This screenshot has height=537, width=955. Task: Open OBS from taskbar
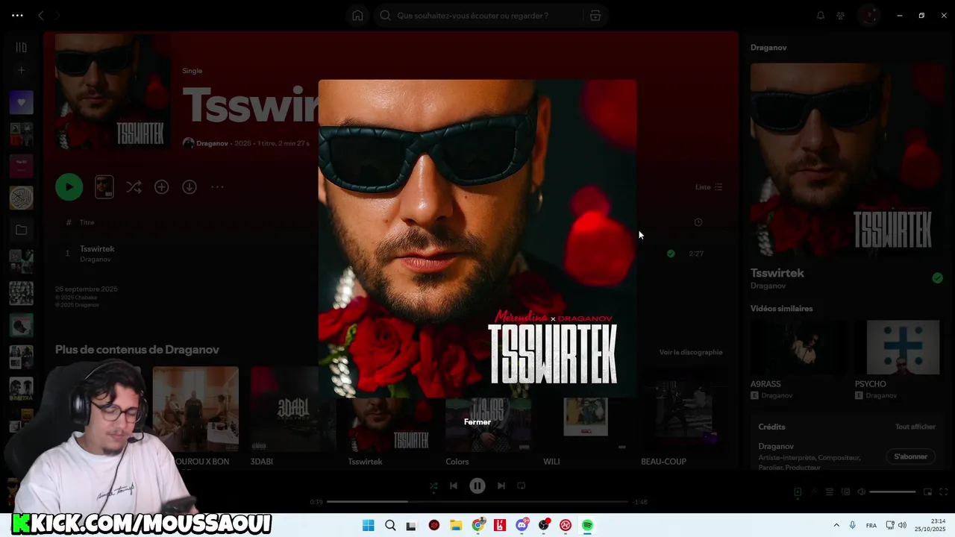544,525
